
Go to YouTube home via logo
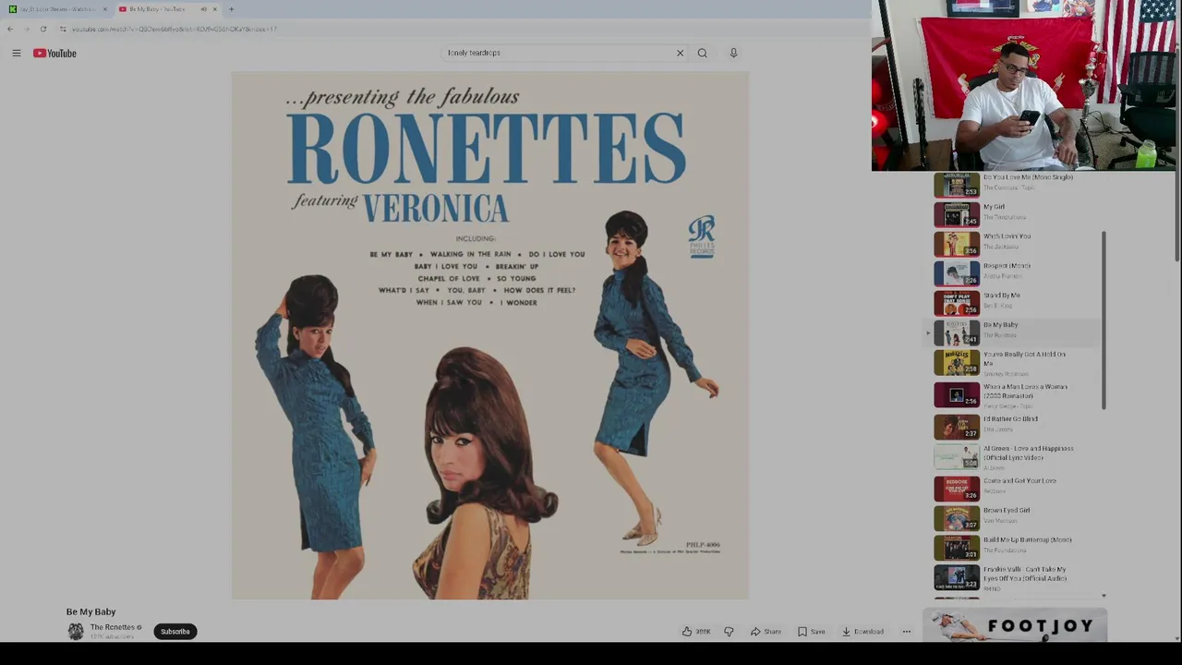tap(54, 54)
